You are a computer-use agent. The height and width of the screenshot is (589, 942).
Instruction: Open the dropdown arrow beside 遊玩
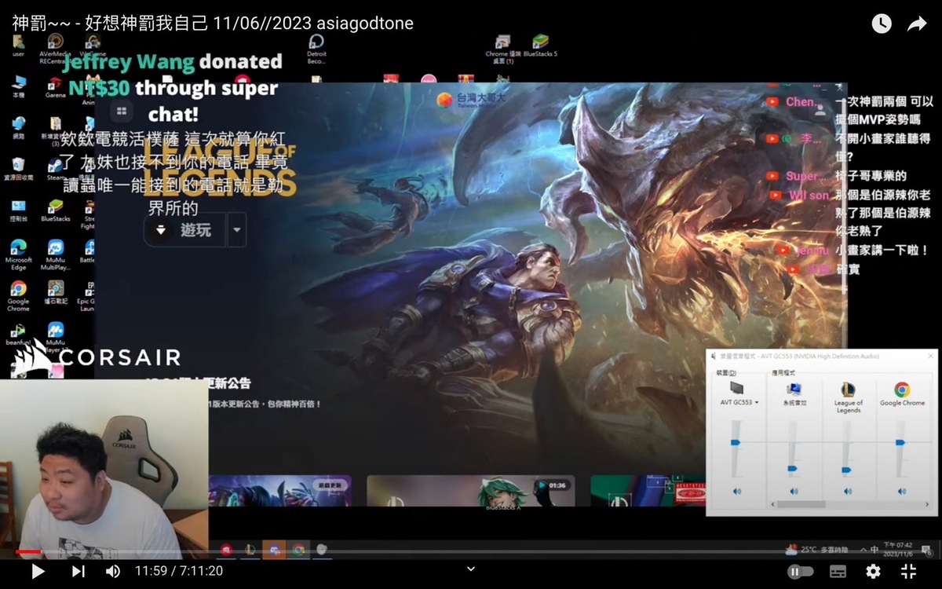coord(236,230)
